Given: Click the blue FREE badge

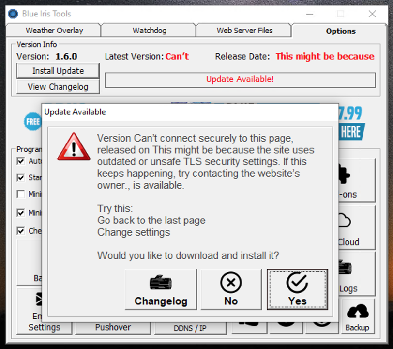Looking at the screenshot, I should tap(33, 122).
